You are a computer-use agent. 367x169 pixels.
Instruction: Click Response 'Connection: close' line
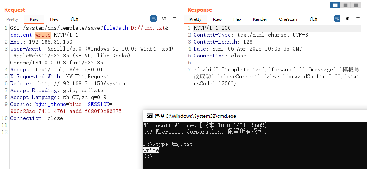click(220, 56)
